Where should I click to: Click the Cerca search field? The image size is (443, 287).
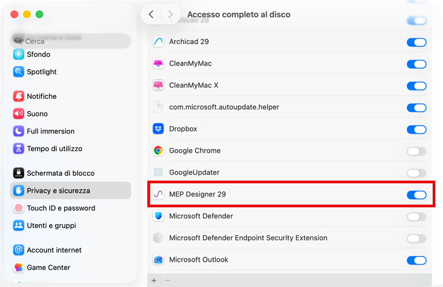(x=70, y=41)
